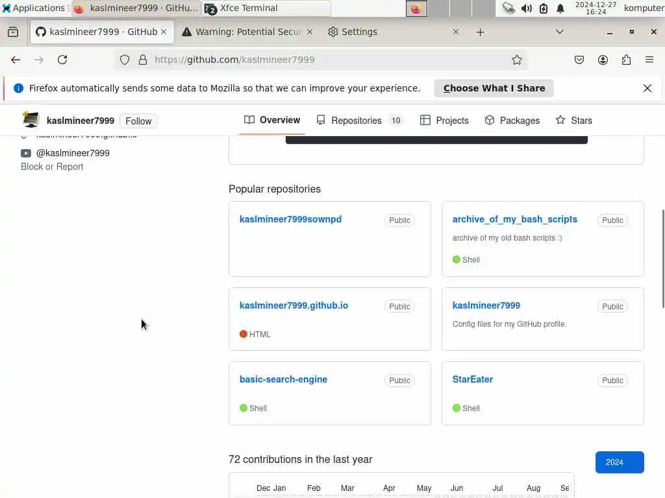Screen dimensions: 665x498
Task: Open the Repositories profile tab
Action: (360, 121)
